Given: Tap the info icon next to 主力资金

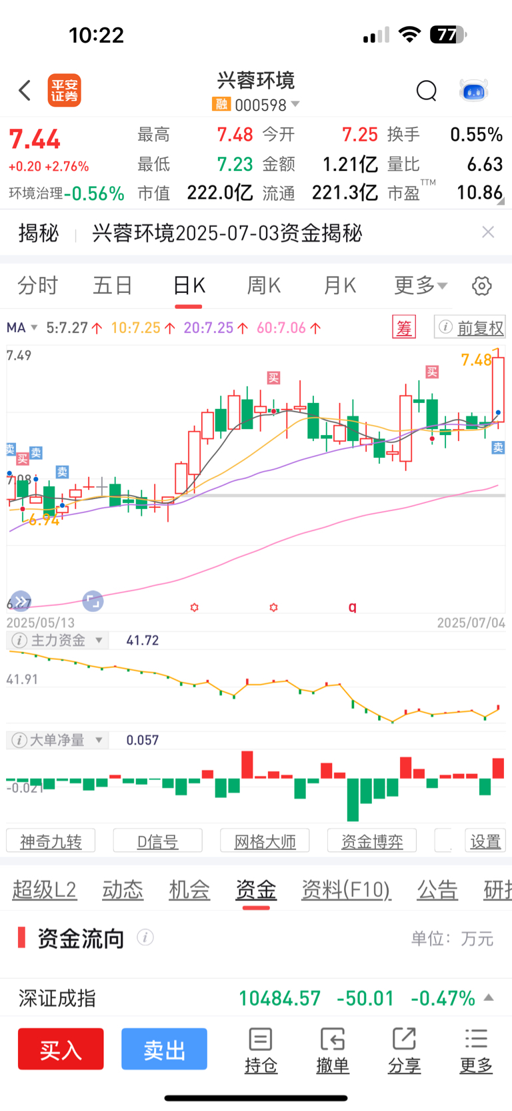Looking at the screenshot, I should point(19,641).
